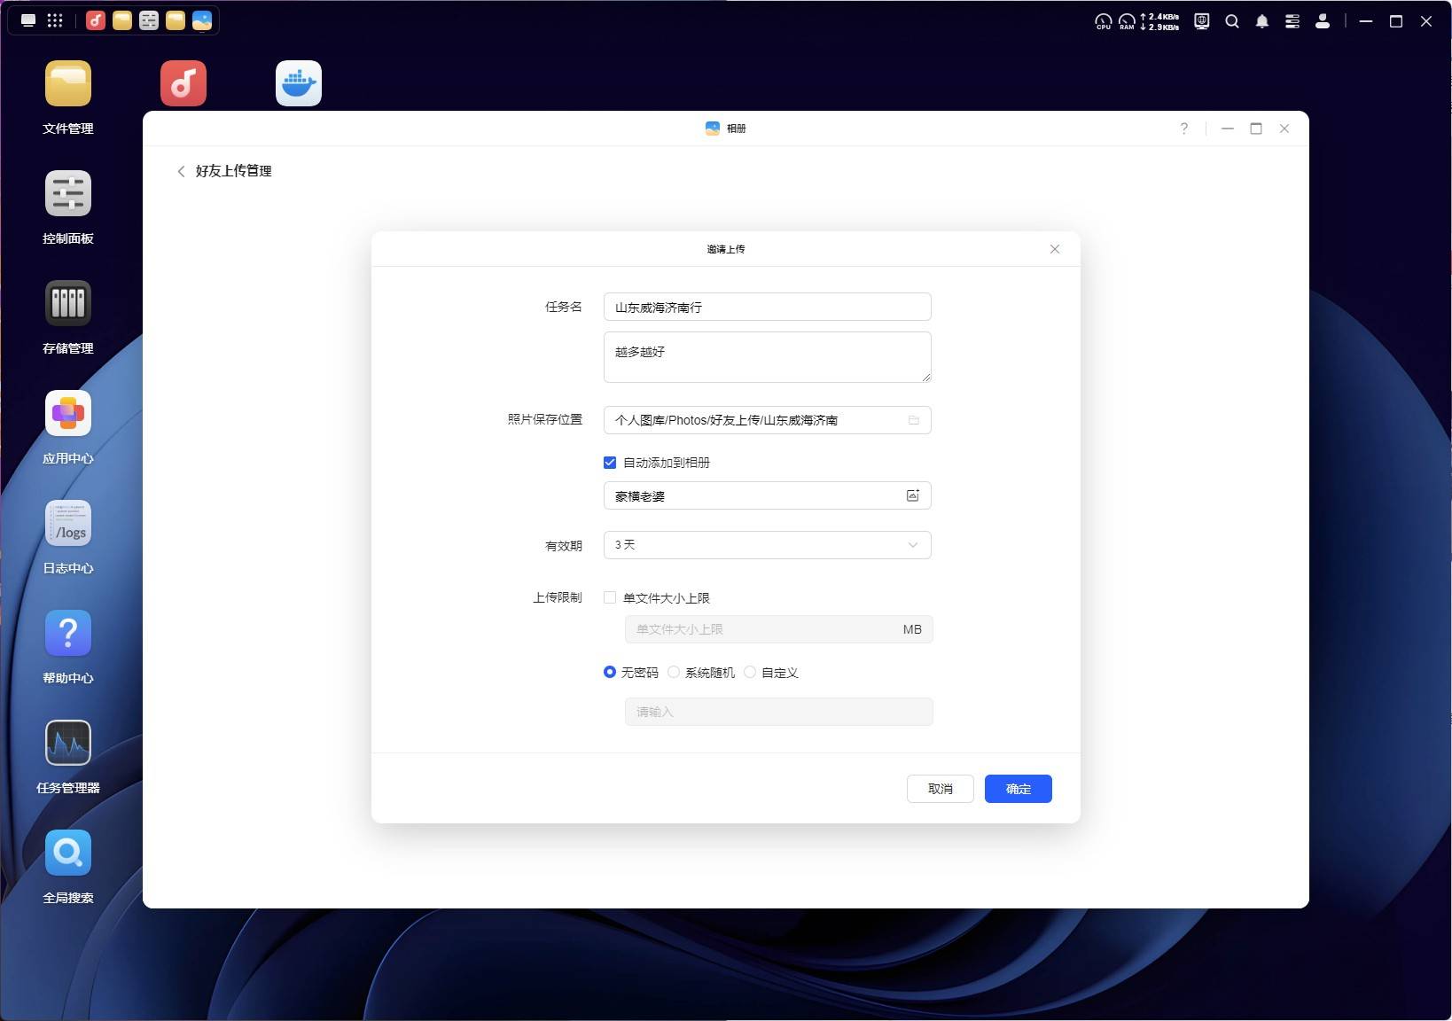The width and height of the screenshot is (1452, 1021).
Task: Cancel the dialog via 取消
Action: pos(940,789)
